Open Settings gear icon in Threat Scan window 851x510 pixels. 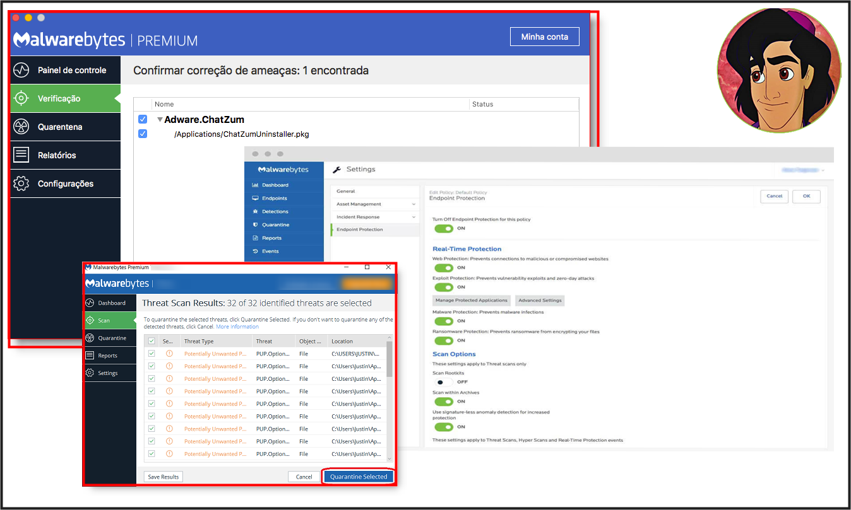click(x=90, y=373)
